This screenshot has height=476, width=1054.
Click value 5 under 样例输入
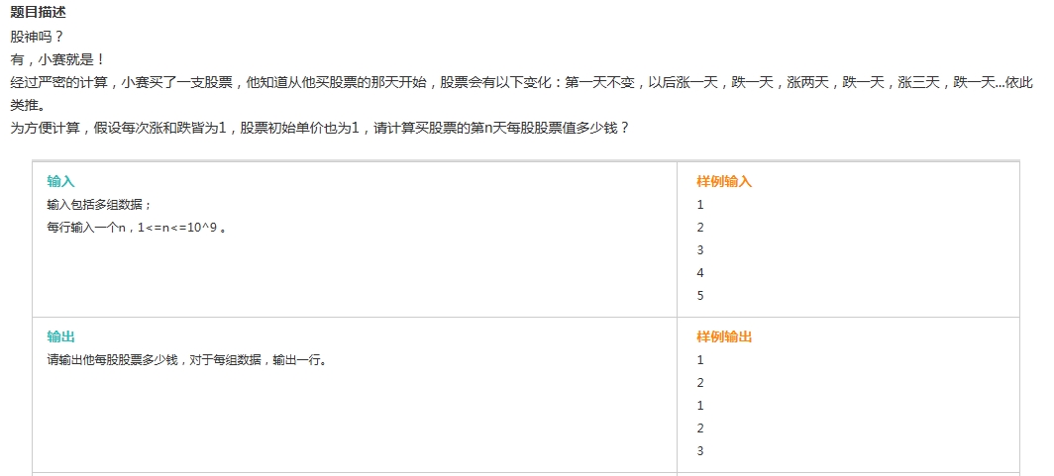coord(700,296)
